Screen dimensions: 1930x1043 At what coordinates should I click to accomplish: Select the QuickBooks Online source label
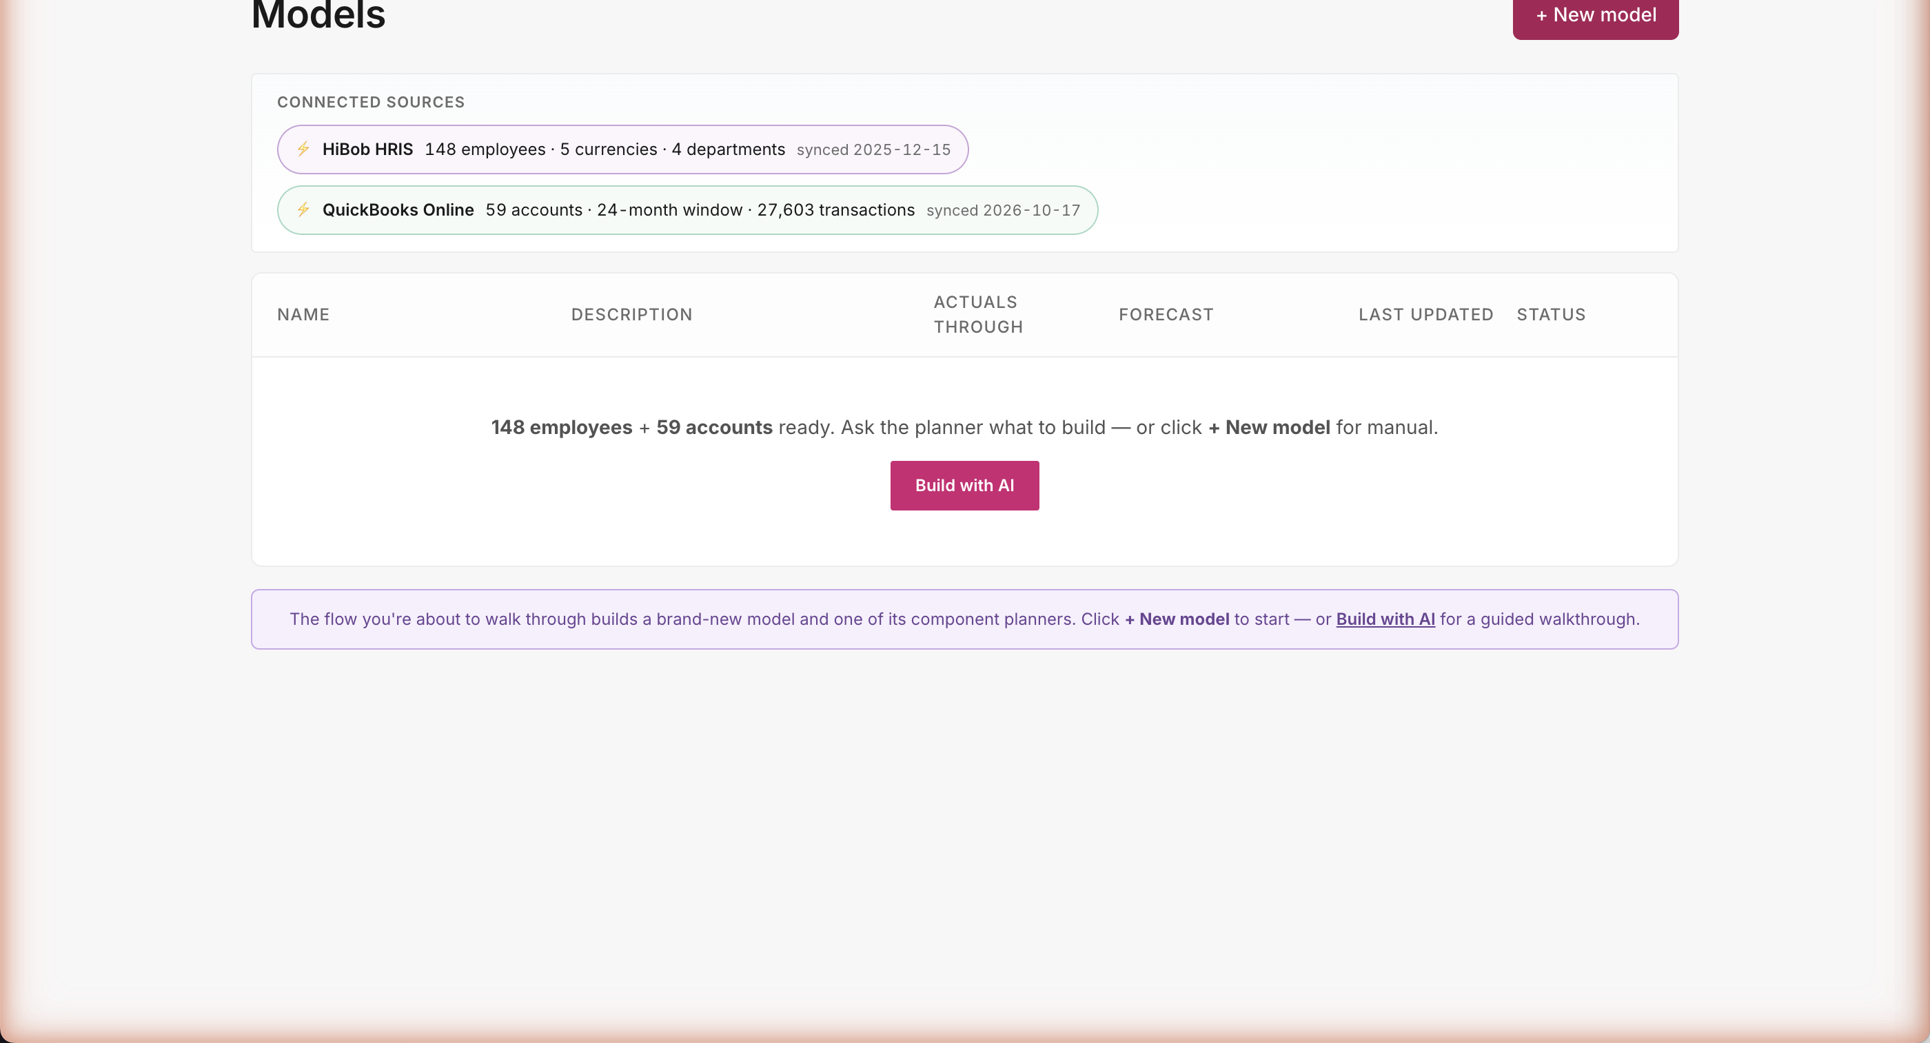398,209
